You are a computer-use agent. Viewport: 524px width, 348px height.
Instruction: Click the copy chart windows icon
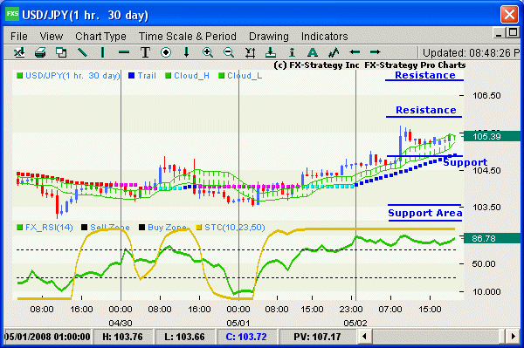61,52
